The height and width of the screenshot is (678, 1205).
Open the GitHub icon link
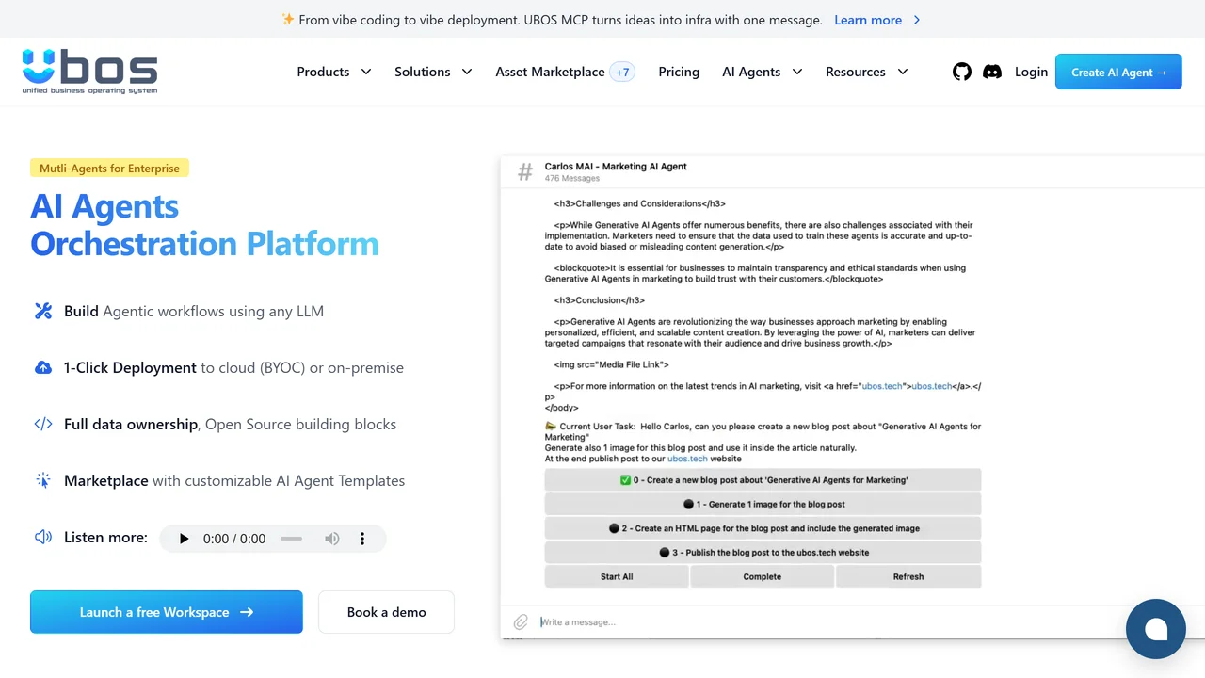click(962, 72)
